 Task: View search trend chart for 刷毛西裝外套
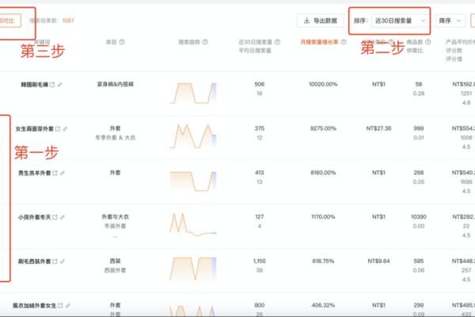pyautogui.click(x=193, y=269)
